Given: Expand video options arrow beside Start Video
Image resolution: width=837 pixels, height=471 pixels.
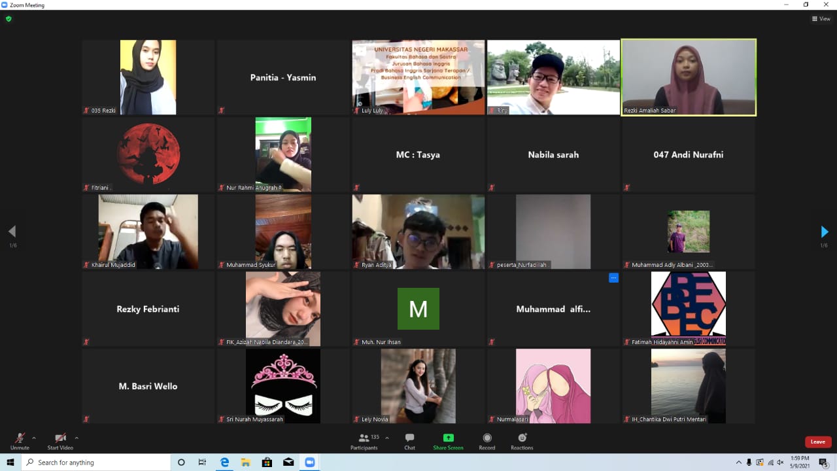Looking at the screenshot, I should pos(77,438).
